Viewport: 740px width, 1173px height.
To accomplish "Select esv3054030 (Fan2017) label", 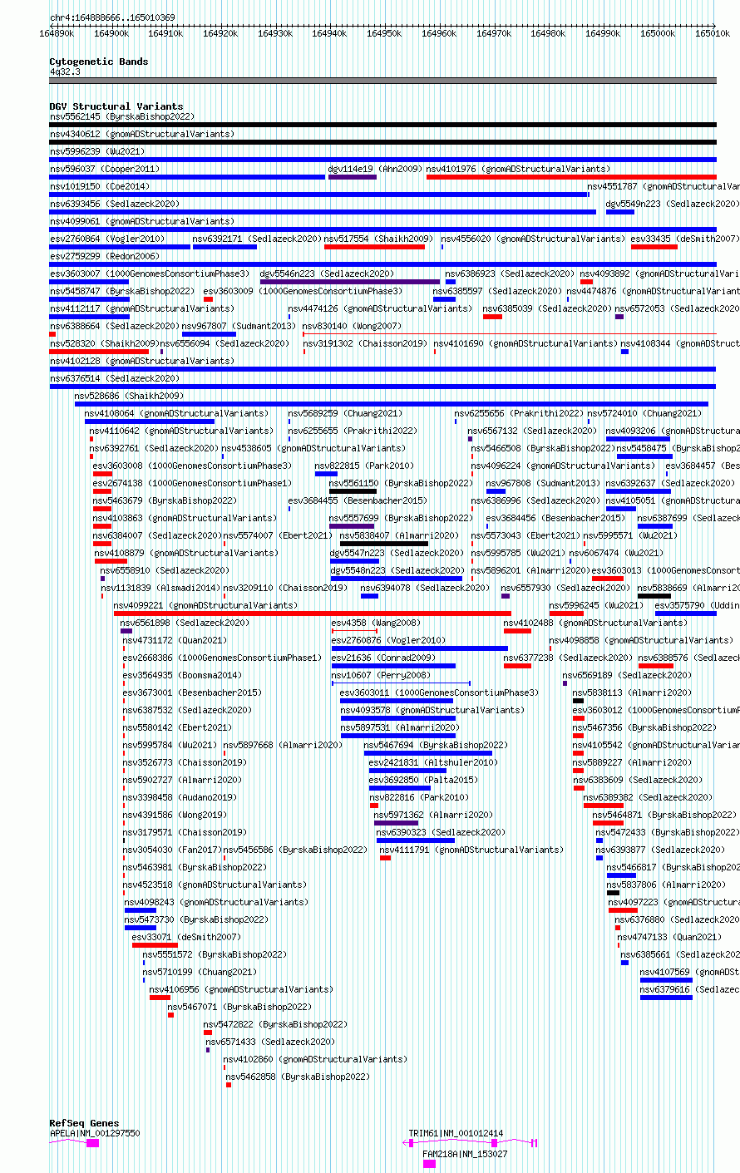I will point(172,850).
